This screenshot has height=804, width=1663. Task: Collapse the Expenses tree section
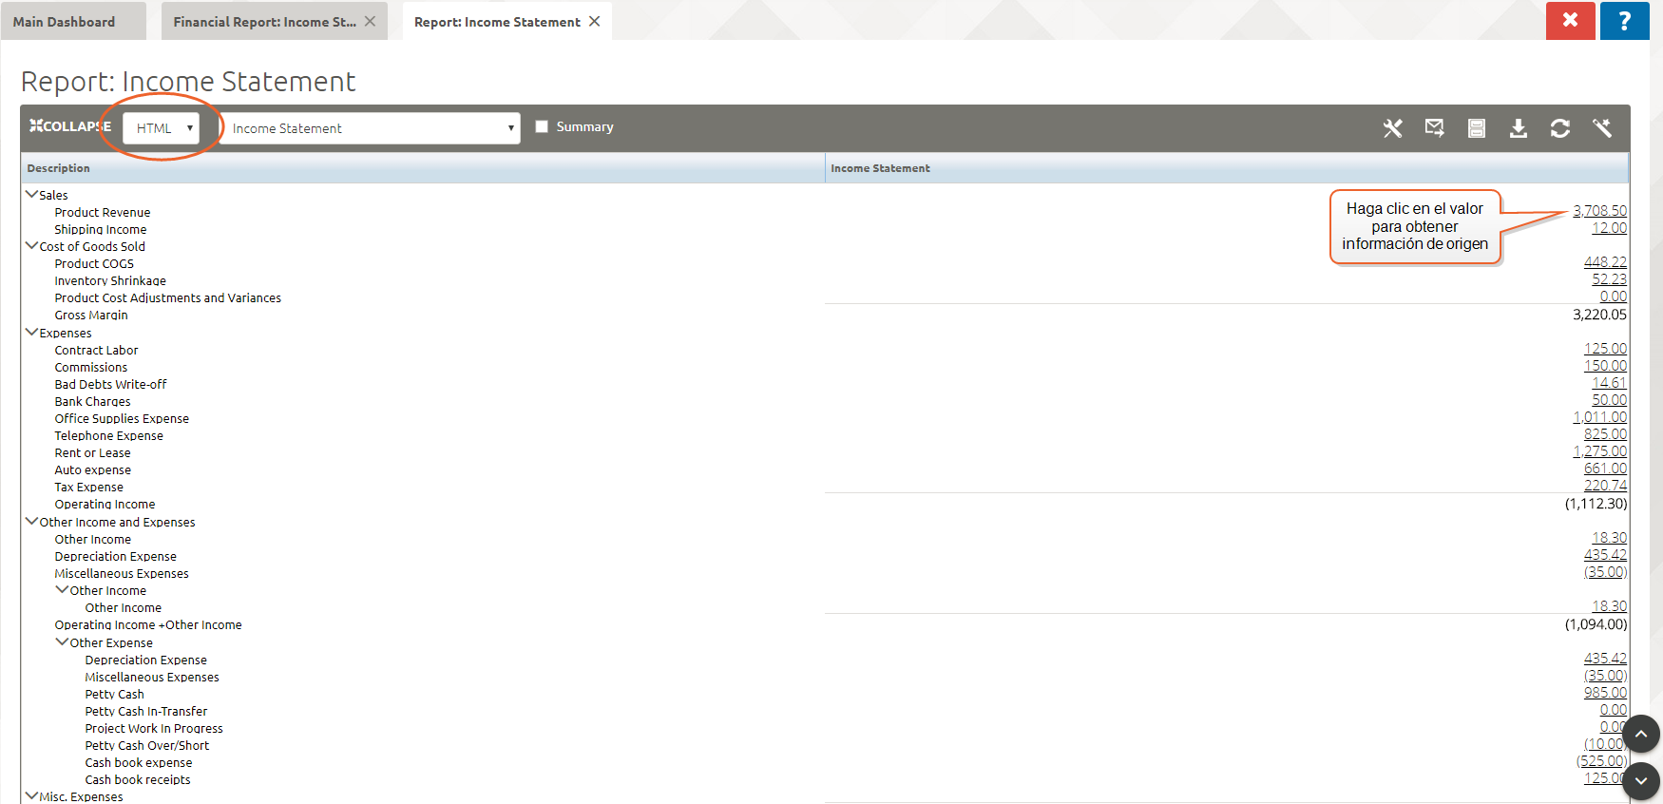[x=32, y=332]
